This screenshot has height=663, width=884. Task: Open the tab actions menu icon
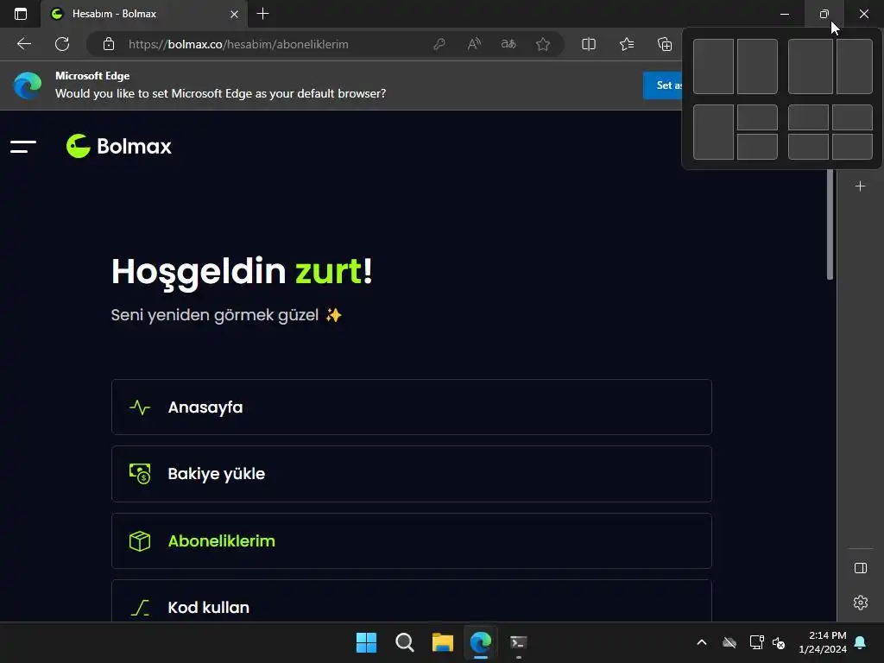(21, 14)
